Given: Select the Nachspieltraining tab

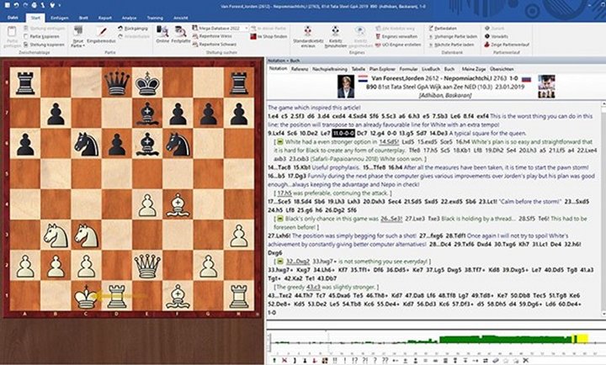Looking at the screenshot, I should pos(330,69).
